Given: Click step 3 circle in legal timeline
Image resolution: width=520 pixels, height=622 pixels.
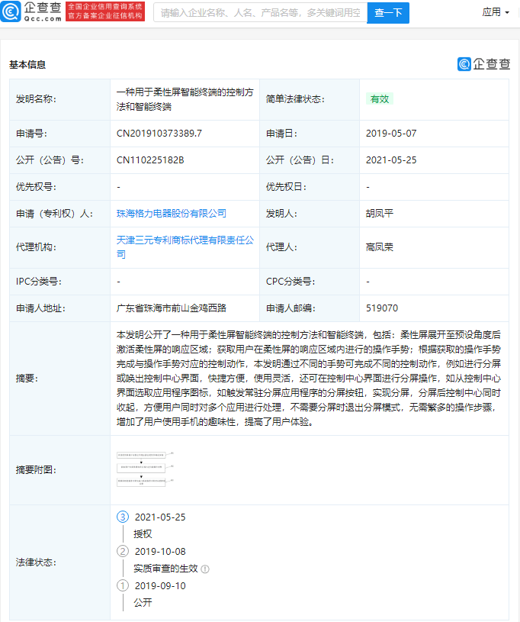Looking at the screenshot, I should [x=123, y=517].
